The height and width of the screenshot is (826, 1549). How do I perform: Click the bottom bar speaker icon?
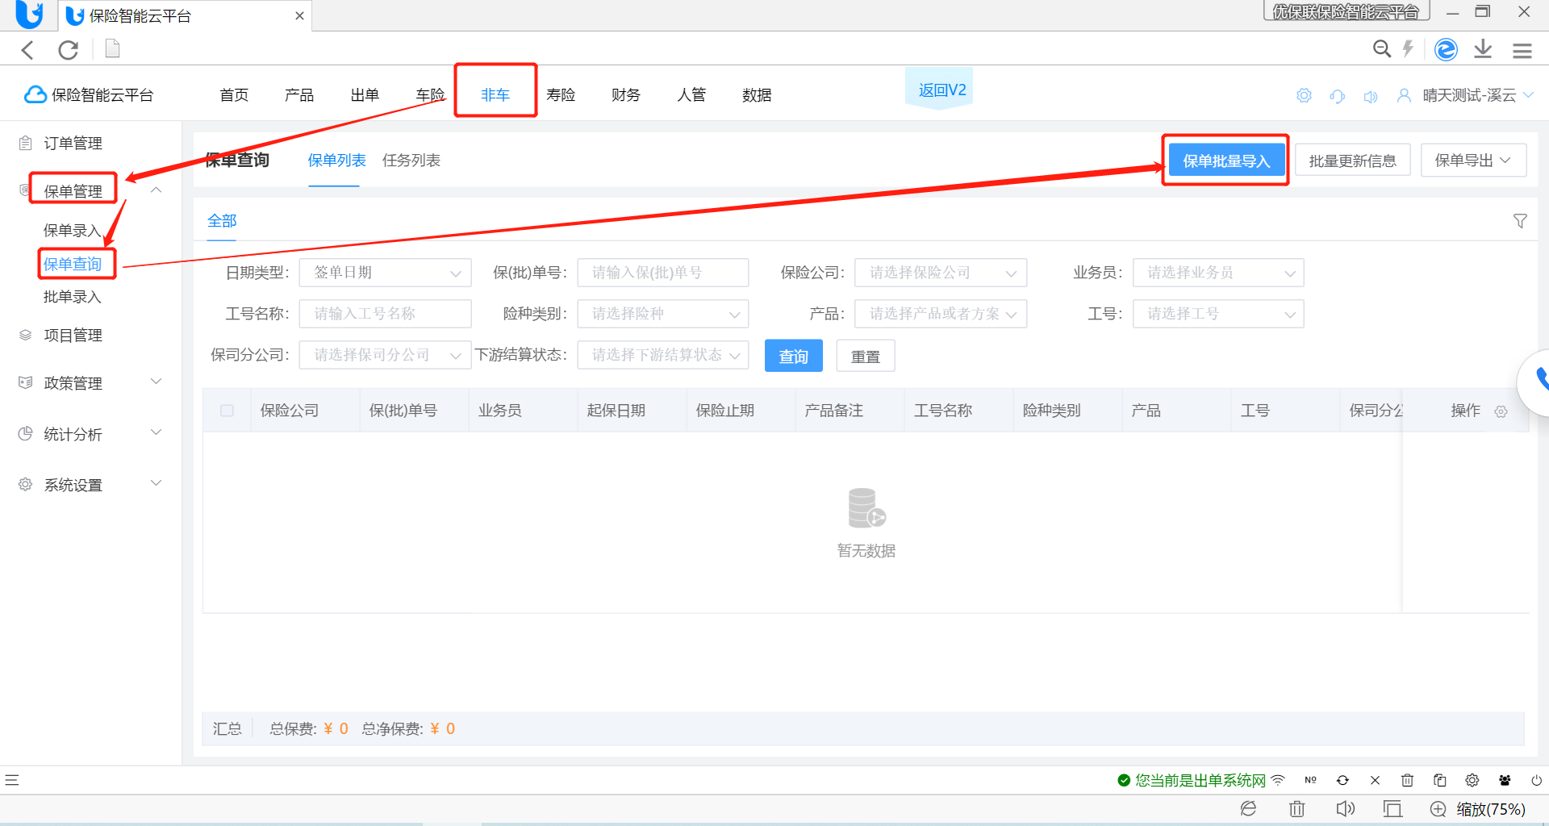pyautogui.click(x=1345, y=808)
